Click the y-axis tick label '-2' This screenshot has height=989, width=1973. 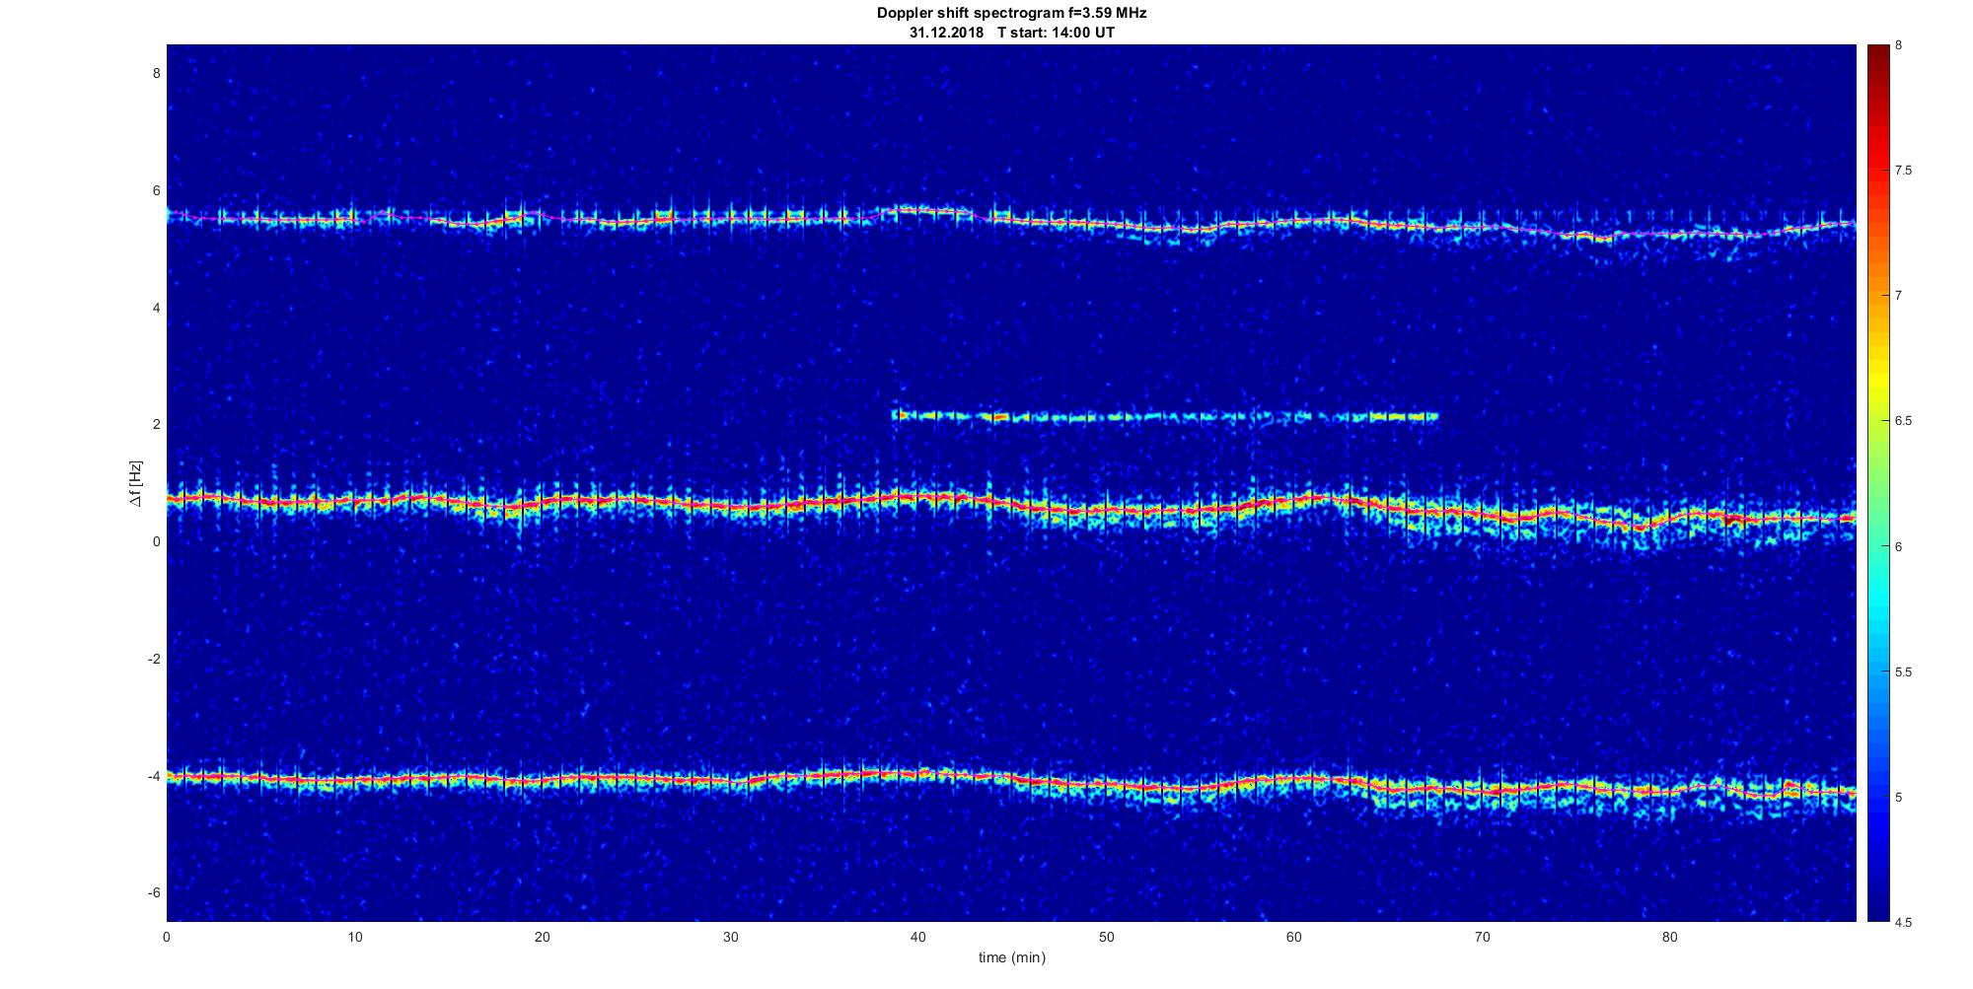click(x=153, y=659)
